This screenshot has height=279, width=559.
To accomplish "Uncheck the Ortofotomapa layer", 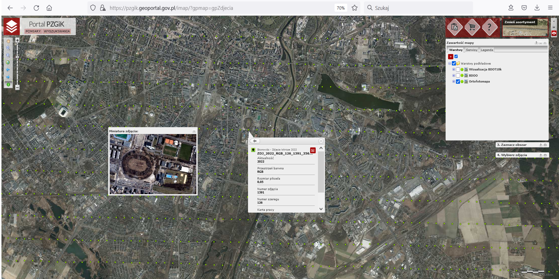I will tap(458, 82).
